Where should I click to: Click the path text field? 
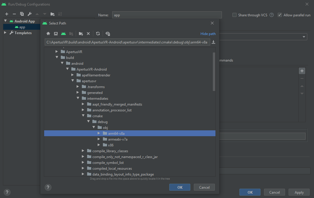[x=127, y=42]
